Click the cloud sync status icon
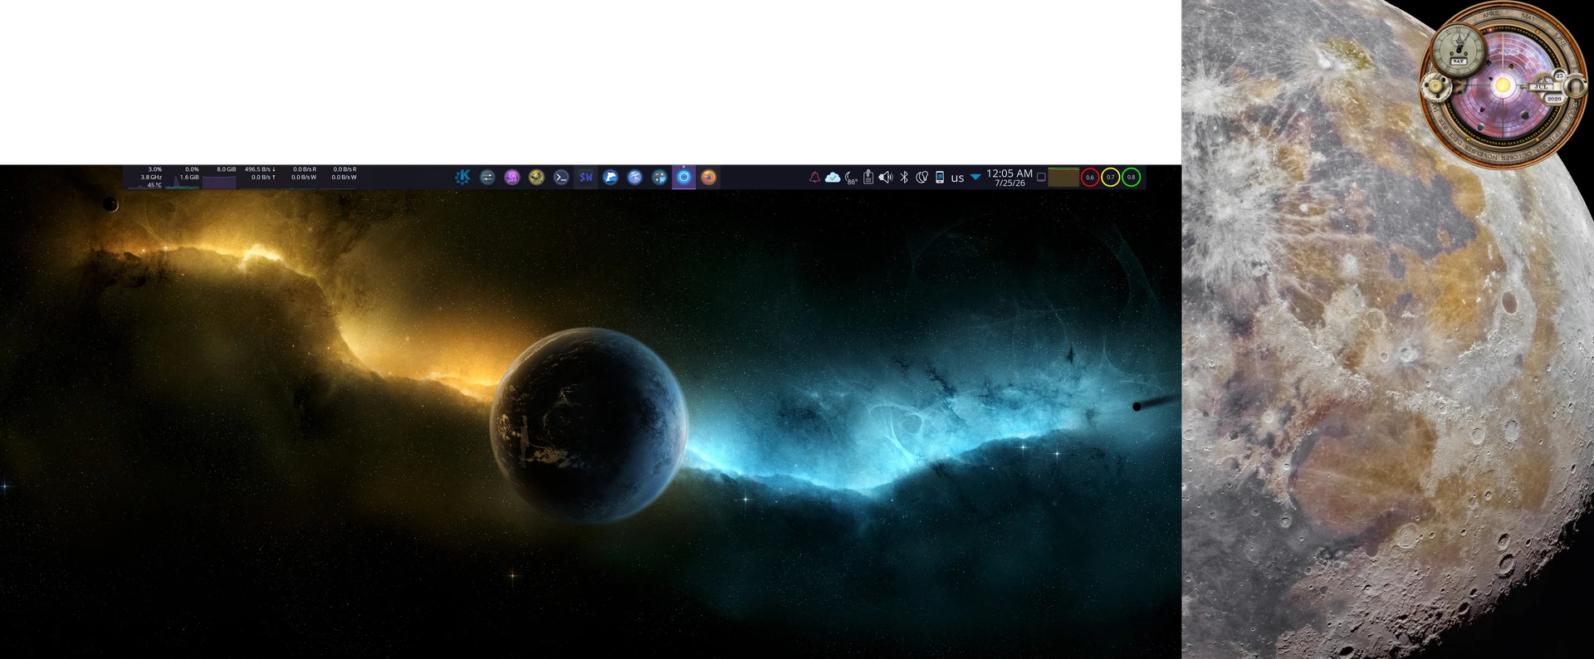 tap(833, 177)
